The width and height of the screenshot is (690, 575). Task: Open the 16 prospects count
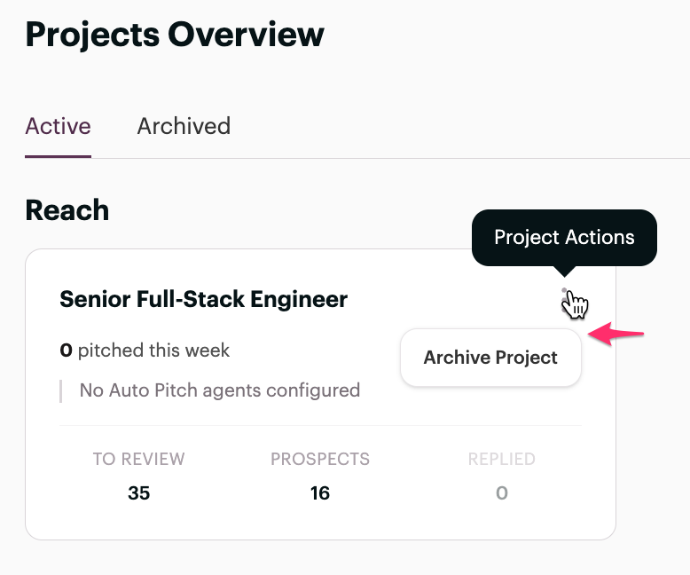tap(320, 492)
